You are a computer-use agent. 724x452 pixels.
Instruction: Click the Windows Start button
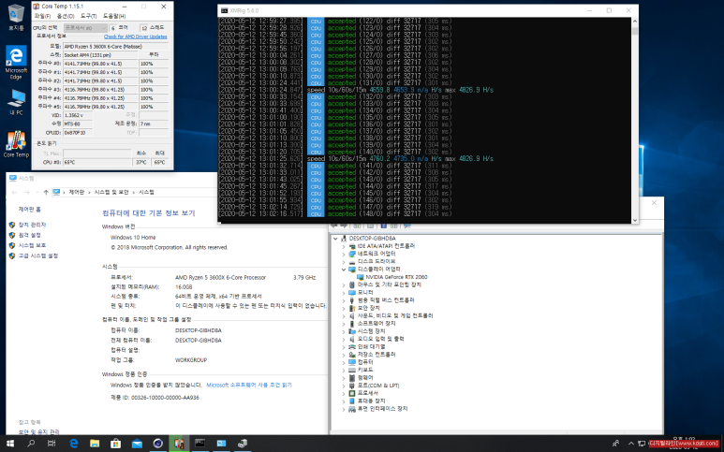point(9,444)
